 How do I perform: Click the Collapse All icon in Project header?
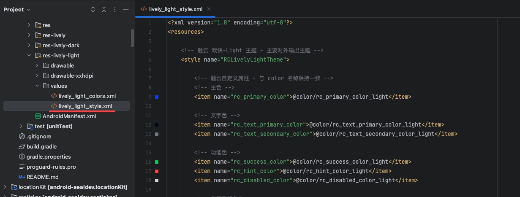(104, 9)
